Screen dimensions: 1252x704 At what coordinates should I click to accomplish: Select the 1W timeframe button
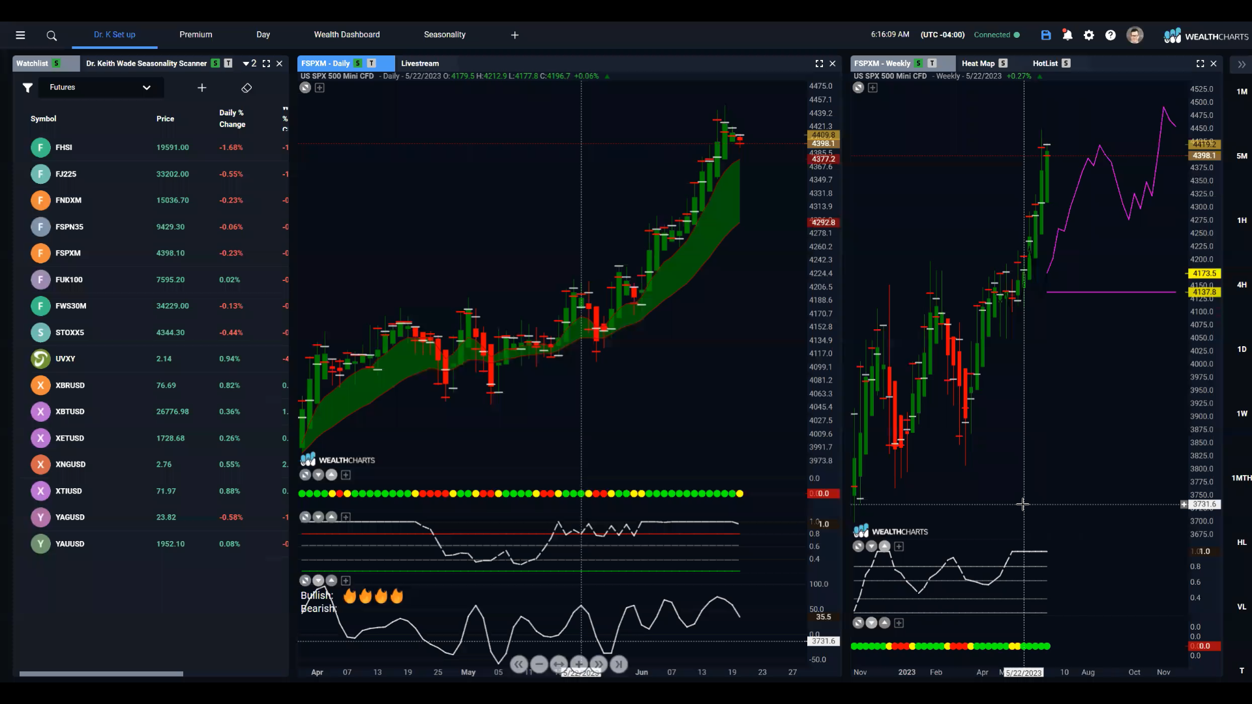coord(1242,414)
